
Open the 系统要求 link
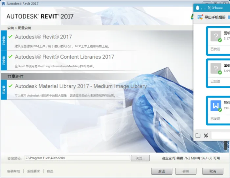click(x=34, y=171)
